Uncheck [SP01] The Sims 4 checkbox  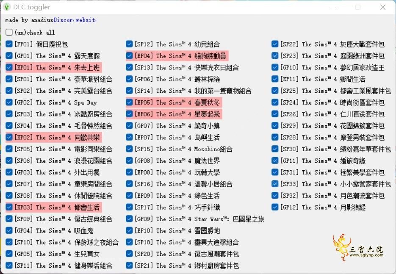(x=9, y=79)
